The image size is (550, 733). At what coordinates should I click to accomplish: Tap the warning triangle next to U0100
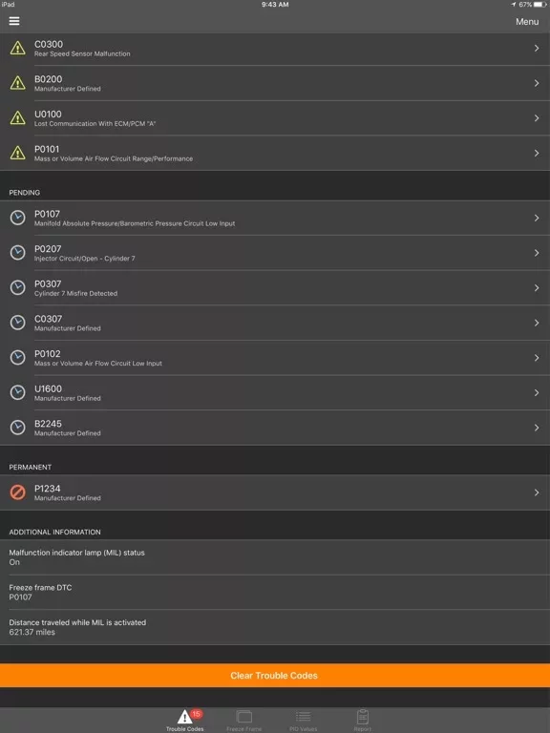(x=18, y=117)
